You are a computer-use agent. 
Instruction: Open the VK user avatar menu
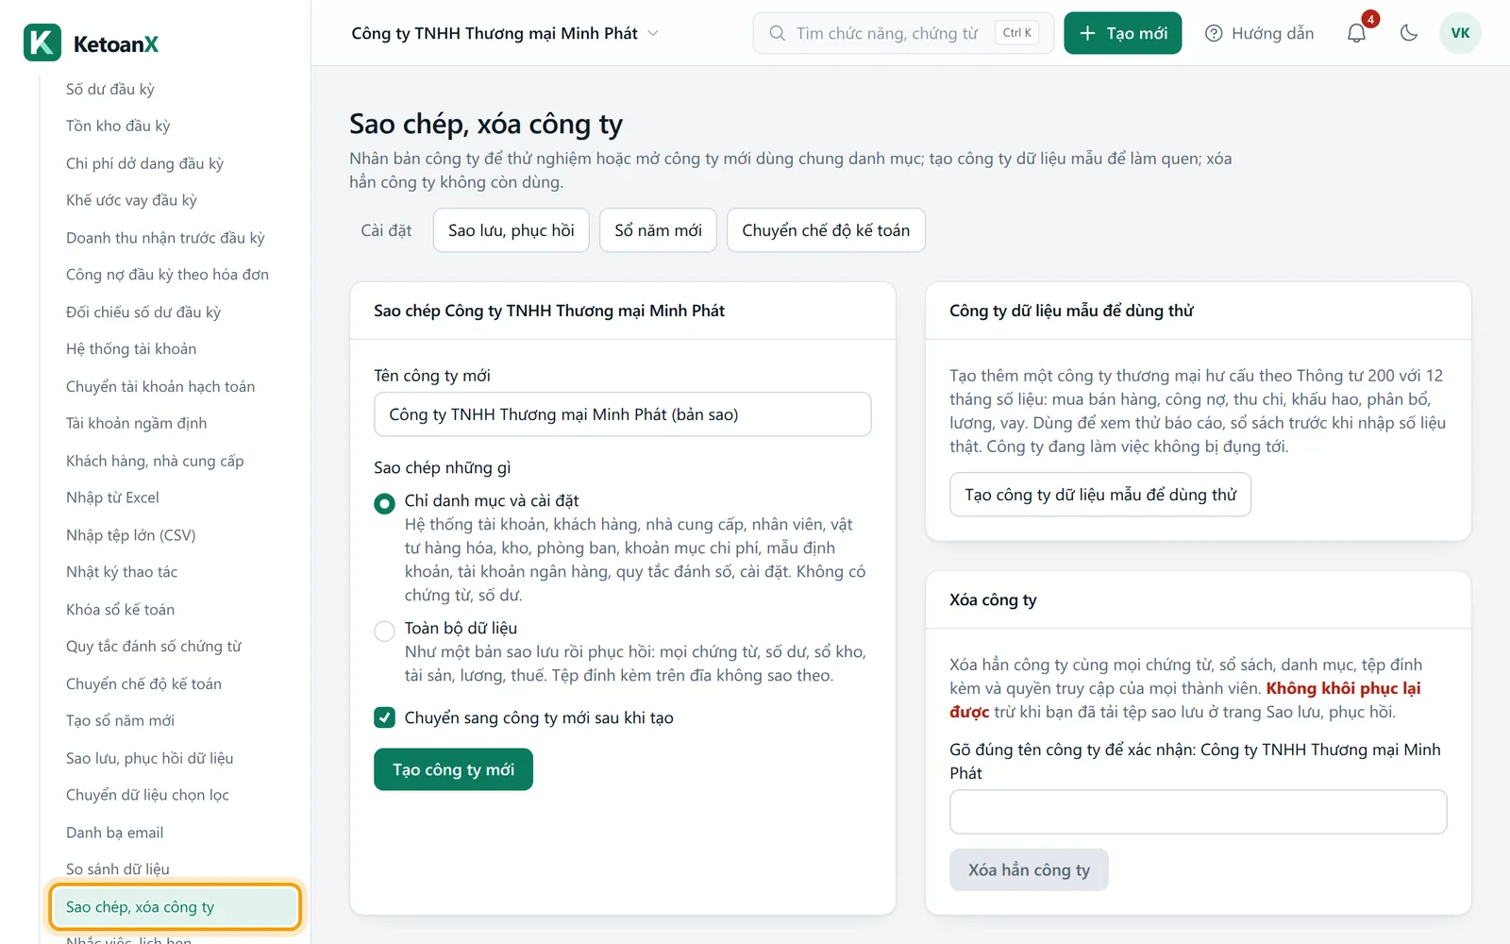pyautogui.click(x=1460, y=33)
